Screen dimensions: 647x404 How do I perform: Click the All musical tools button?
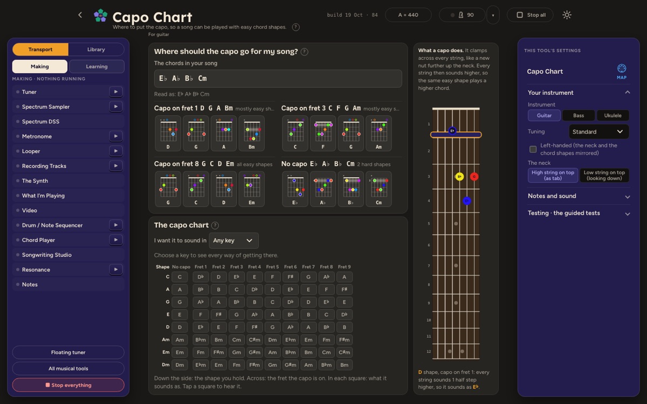pos(68,368)
